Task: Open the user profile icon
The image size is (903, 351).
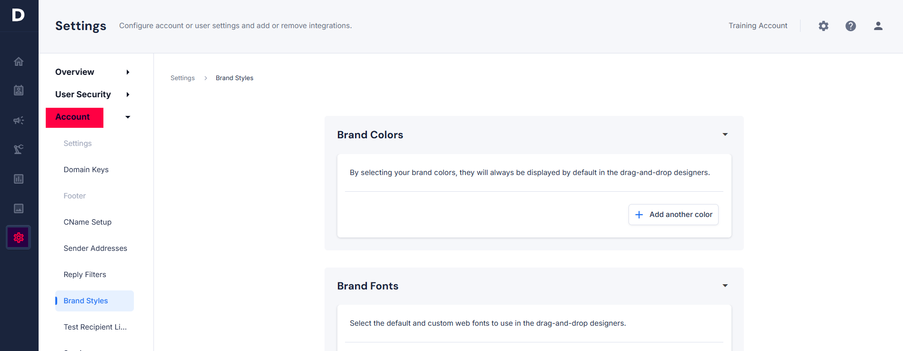Action: pyautogui.click(x=878, y=26)
